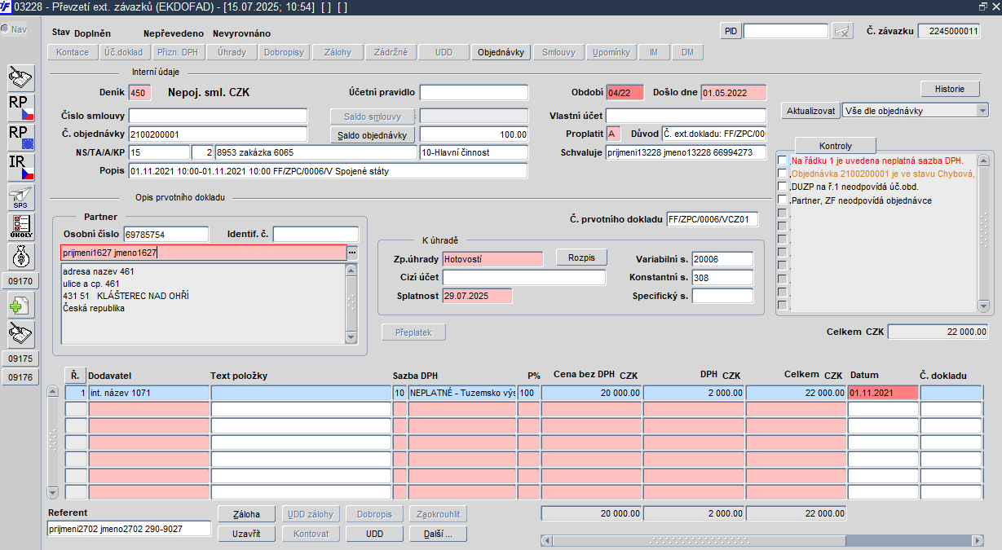
Task: Open the Kontrole tab above the warnings list
Action: (836, 146)
